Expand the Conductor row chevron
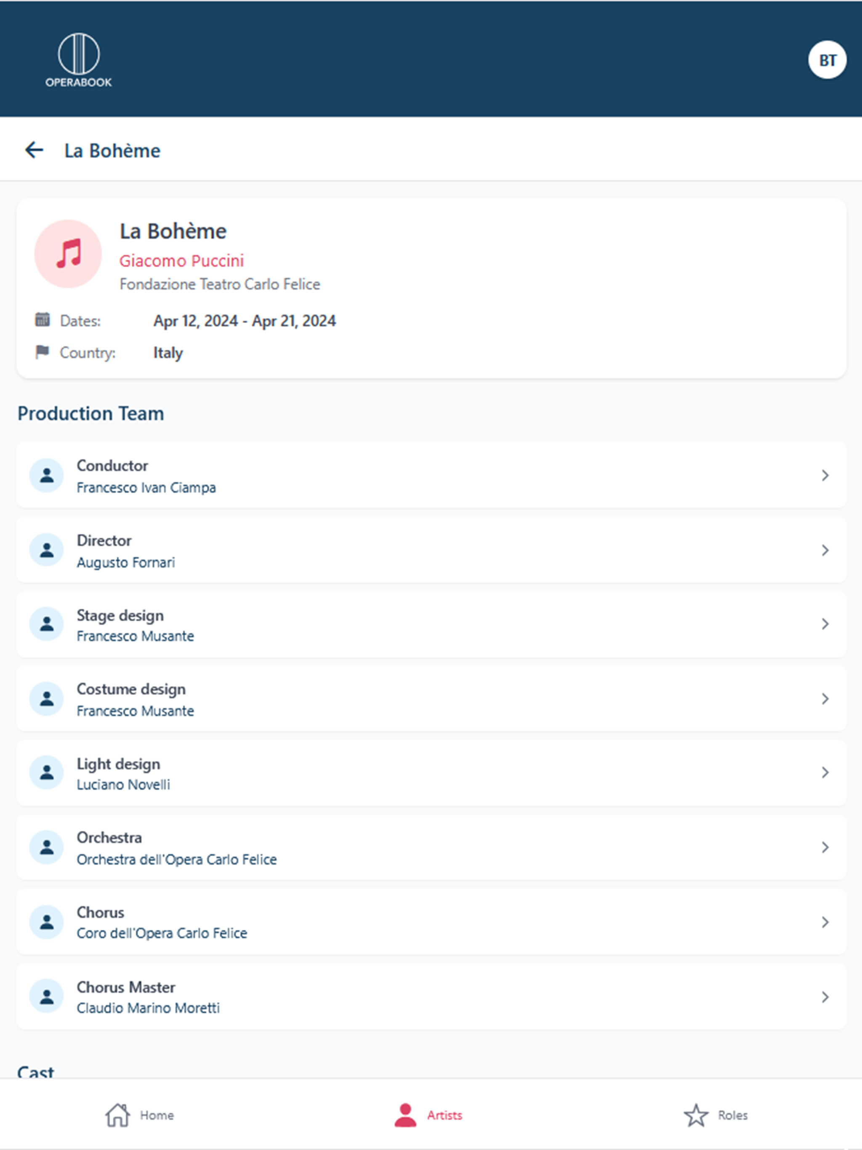The image size is (862, 1150). [825, 475]
